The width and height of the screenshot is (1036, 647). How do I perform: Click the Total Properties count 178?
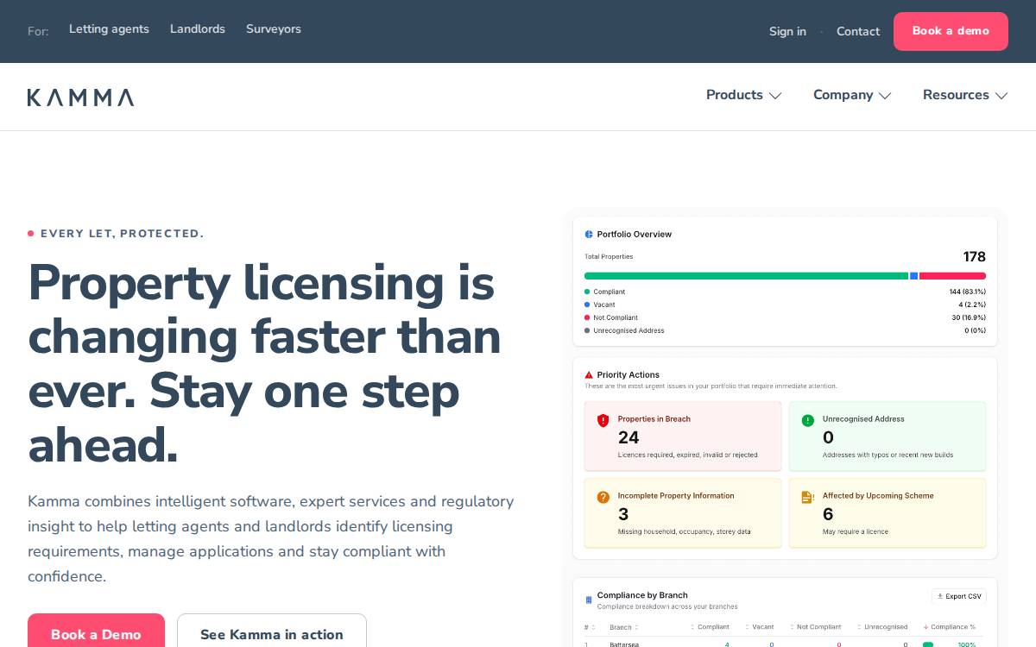(x=975, y=257)
